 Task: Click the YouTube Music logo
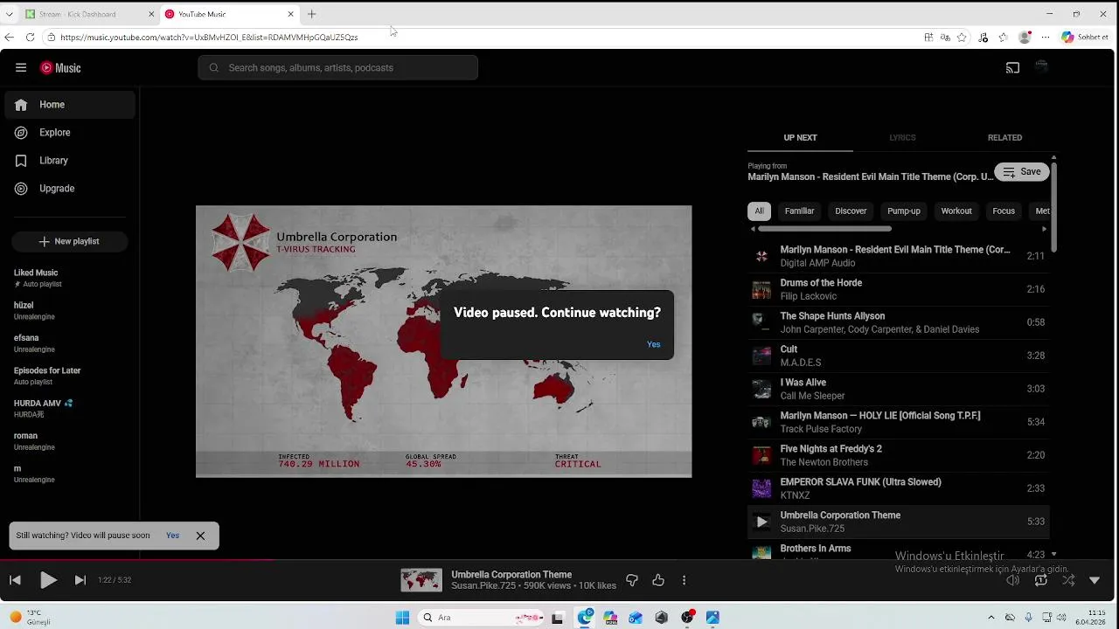(x=60, y=67)
